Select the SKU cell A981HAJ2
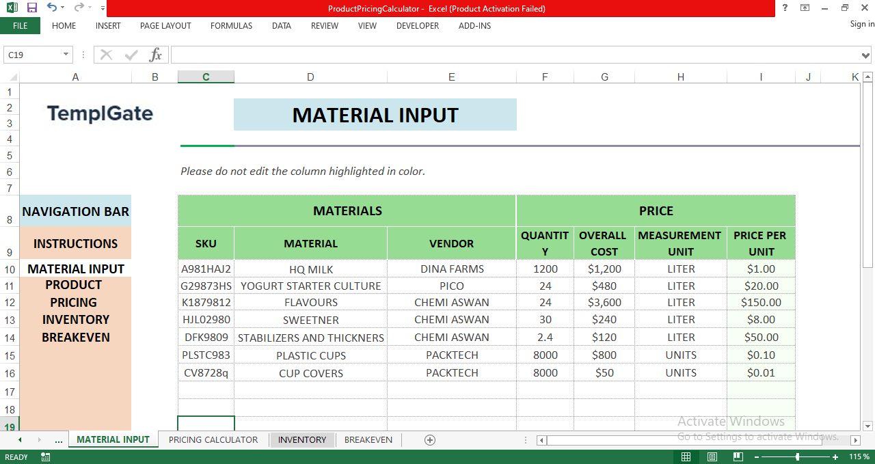Viewport: 875px width, 464px height. pos(206,269)
